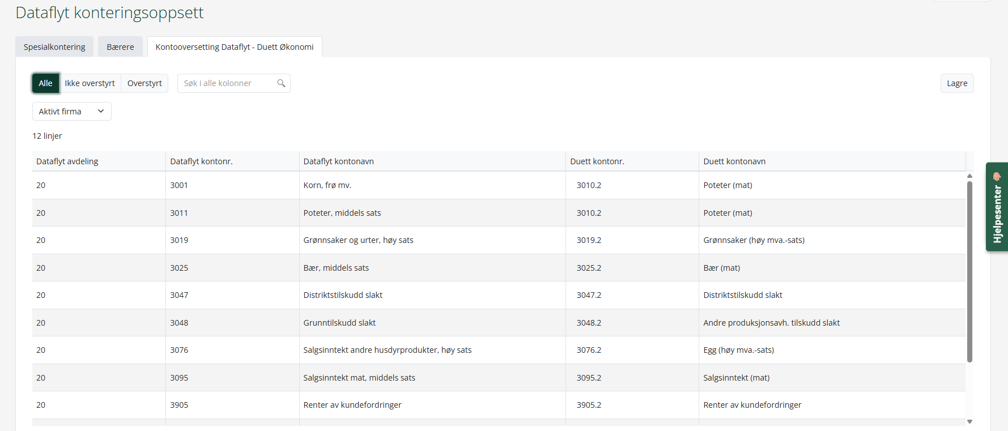
Task: Select 'Salgsinntekt andre husdyrprodukter, høy sats' cell
Action: tap(432, 350)
